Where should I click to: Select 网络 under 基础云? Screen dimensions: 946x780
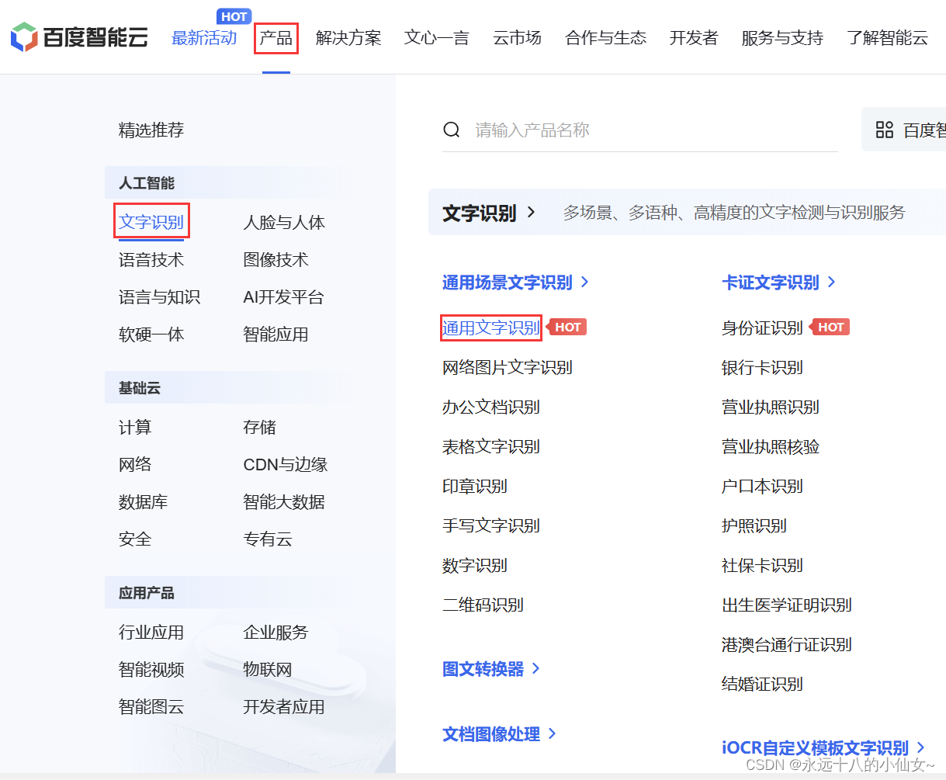pyautogui.click(x=135, y=464)
